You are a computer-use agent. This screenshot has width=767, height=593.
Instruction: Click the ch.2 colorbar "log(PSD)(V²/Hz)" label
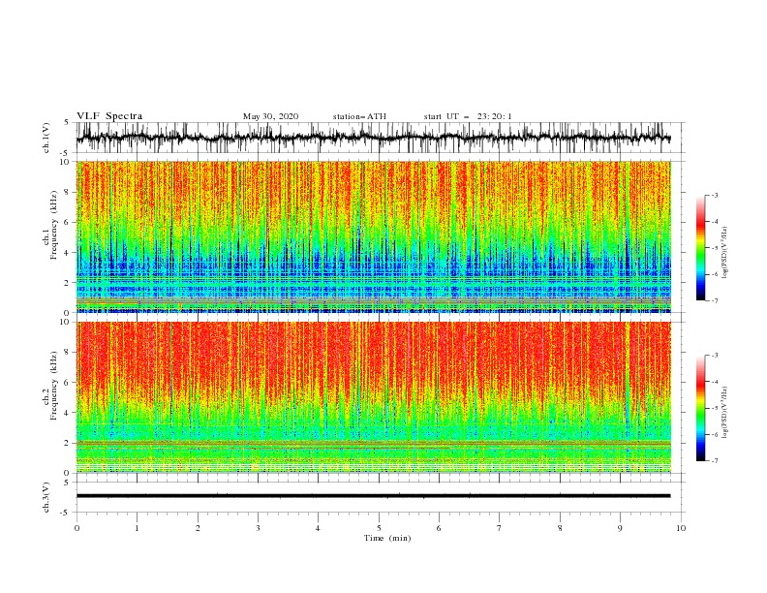coord(725,413)
